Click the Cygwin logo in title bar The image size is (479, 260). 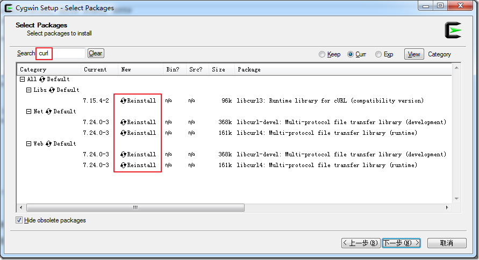pos(9,8)
